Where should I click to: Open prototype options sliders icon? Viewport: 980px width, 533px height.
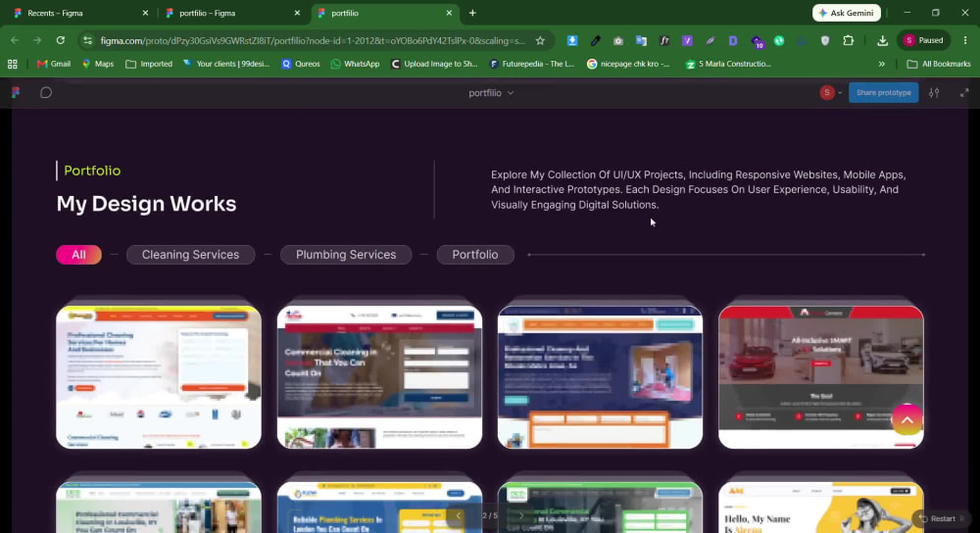[934, 92]
